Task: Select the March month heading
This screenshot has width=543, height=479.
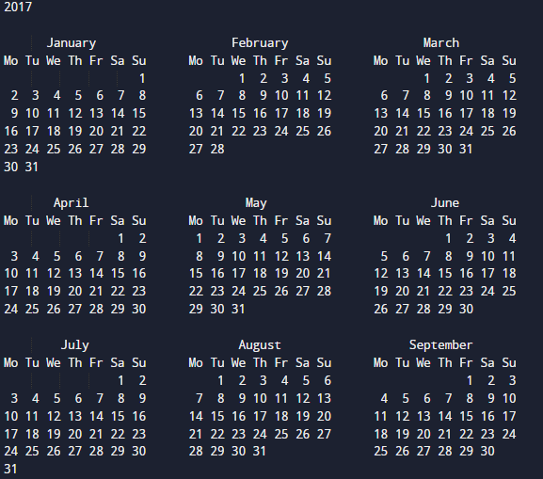Action: pos(440,43)
